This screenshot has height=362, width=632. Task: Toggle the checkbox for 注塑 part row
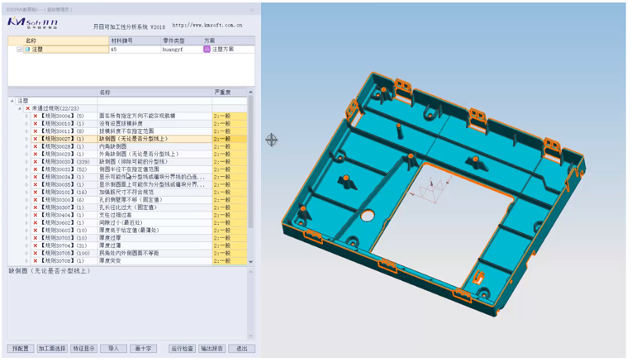[20, 50]
